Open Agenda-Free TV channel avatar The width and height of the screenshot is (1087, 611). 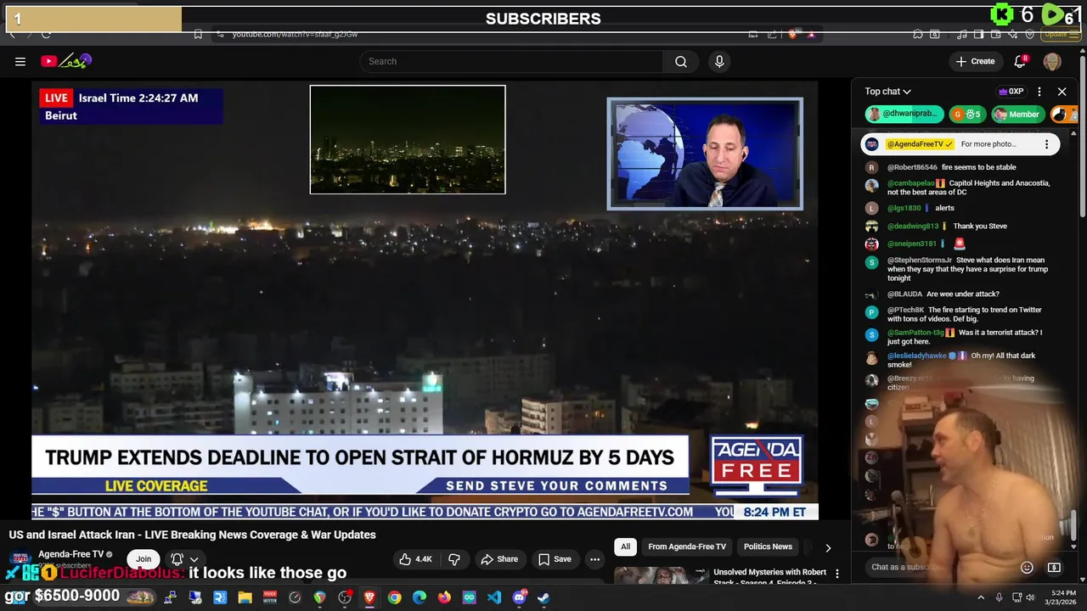pyautogui.click(x=20, y=560)
